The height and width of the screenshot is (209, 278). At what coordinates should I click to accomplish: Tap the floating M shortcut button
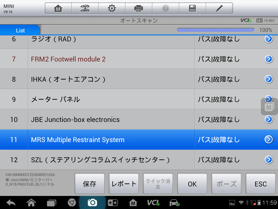coord(269,107)
